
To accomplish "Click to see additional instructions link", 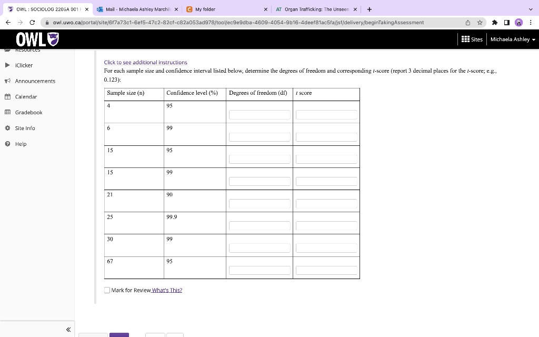I will click(x=145, y=62).
